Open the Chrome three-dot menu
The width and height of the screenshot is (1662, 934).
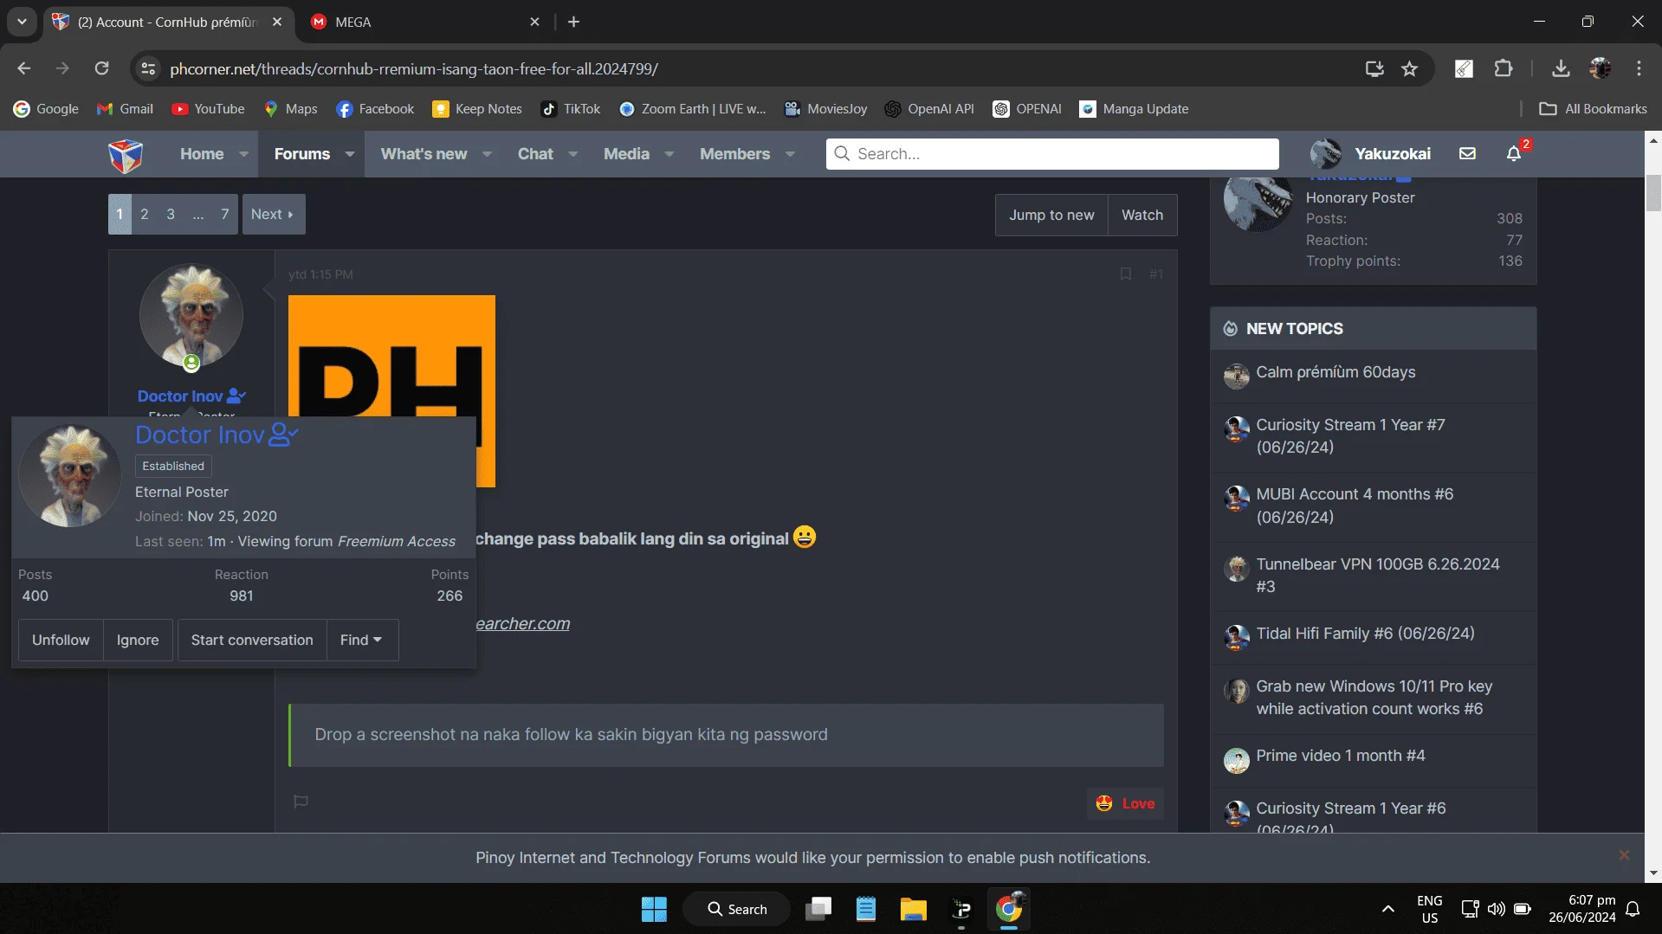click(1639, 68)
